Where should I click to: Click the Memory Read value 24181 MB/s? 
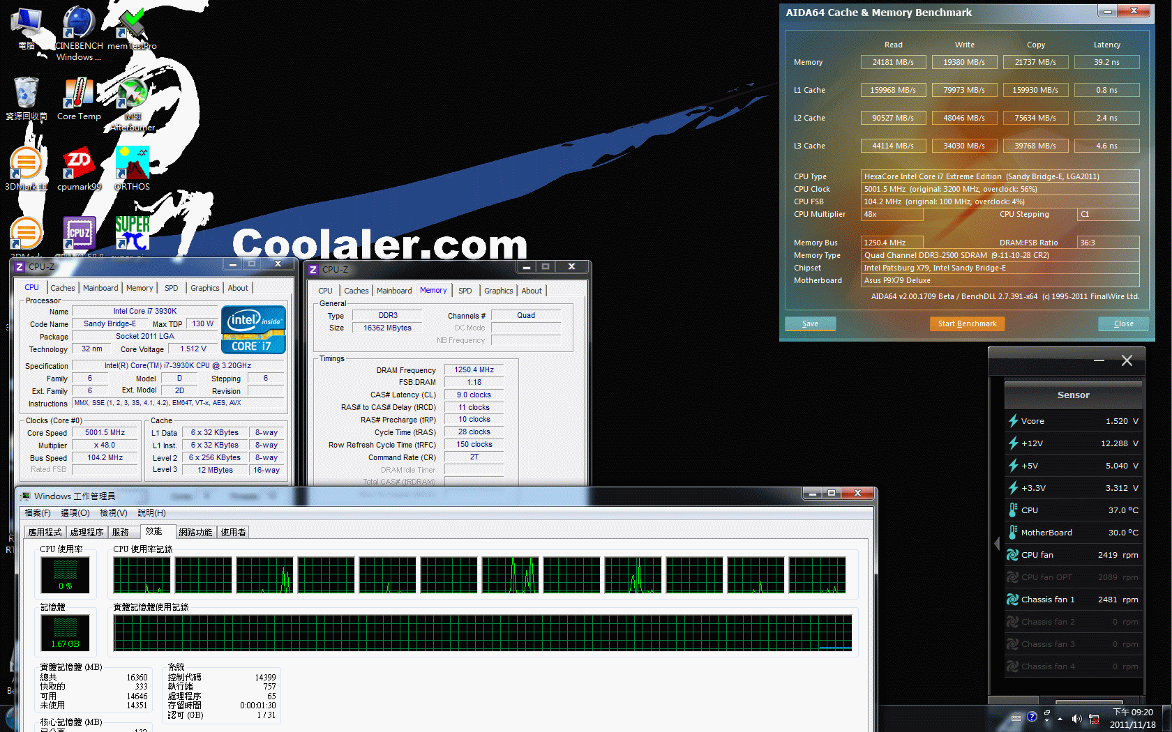click(893, 62)
